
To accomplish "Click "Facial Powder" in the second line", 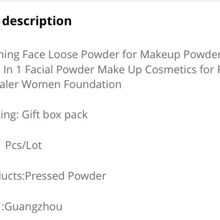I will coord(60,70).
